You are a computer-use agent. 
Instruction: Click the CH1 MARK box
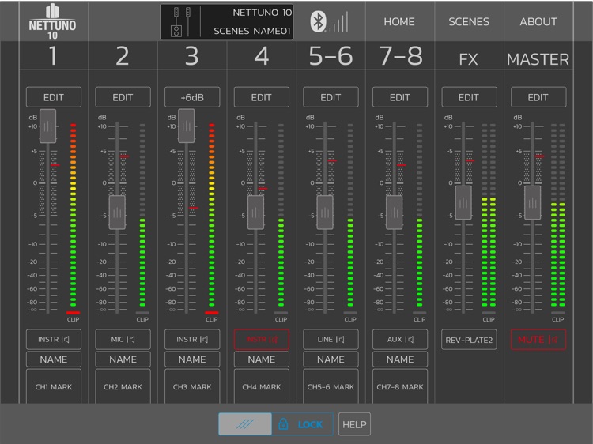pyautogui.click(x=53, y=386)
